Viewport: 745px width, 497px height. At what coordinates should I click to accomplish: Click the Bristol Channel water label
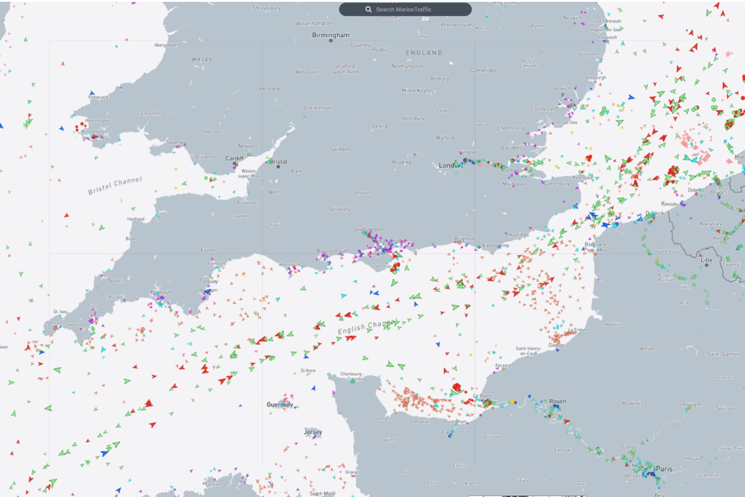coord(115,185)
